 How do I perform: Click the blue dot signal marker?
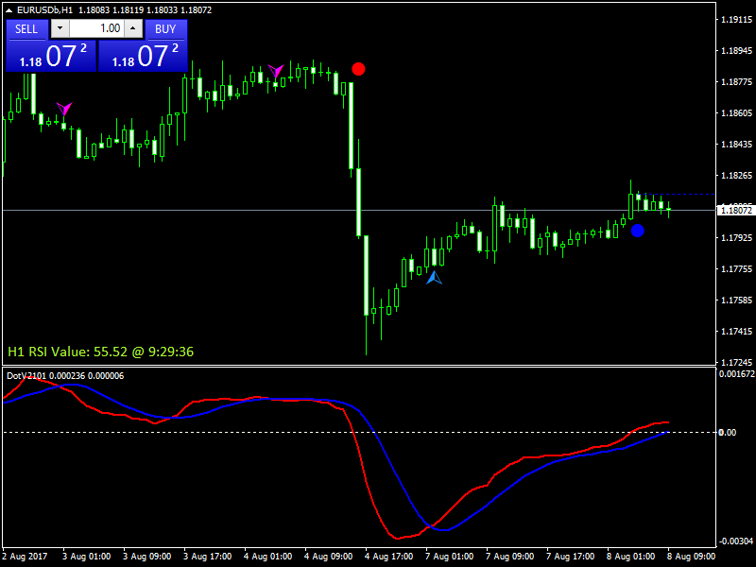638,231
